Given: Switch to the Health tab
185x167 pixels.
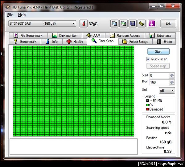Looking at the screenshot, I should tap(75, 42).
